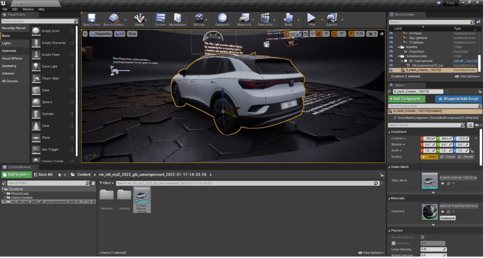Click the Empty Actor sphere icon
The width and height of the screenshot is (484, 258).
pos(36,31)
